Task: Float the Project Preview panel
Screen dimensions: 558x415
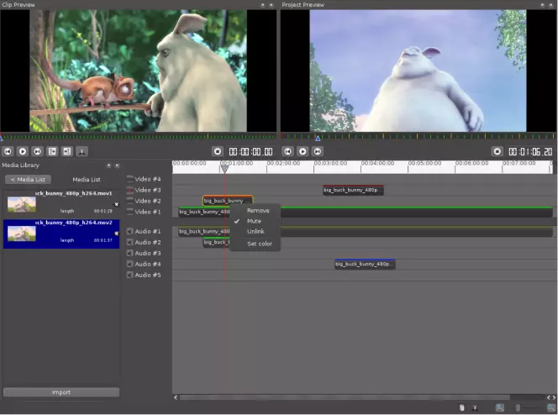Action: (542, 5)
